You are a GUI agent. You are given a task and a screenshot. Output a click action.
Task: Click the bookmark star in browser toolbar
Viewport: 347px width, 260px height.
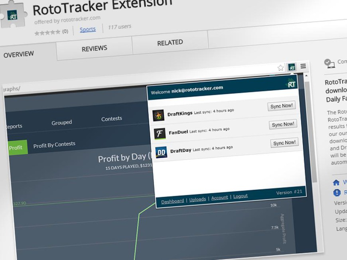(x=280, y=68)
